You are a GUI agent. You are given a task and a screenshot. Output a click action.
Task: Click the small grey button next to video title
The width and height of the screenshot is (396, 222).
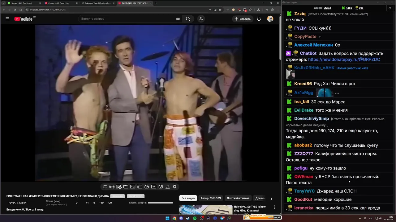pos(117,196)
